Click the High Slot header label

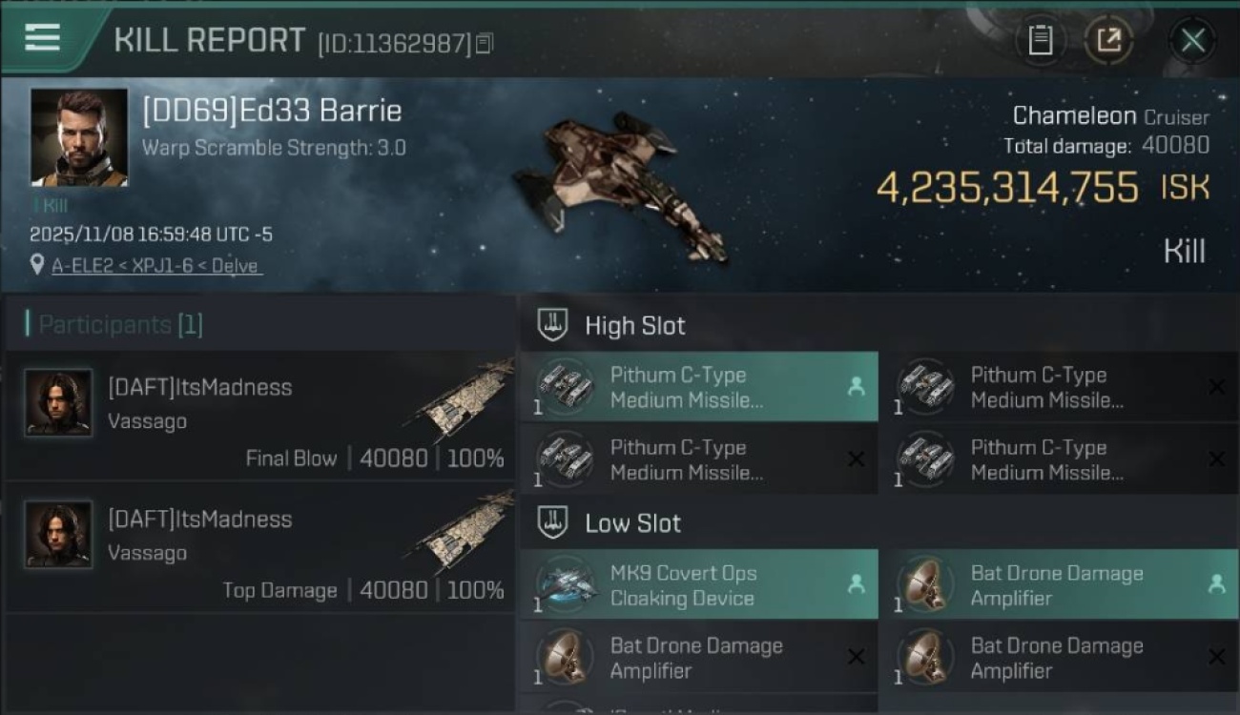click(635, 325)
